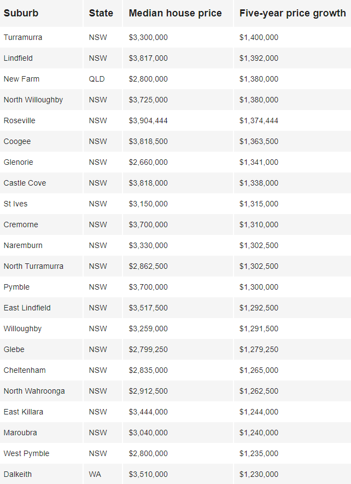
Task: Click Castle Cove growth value $1,338,000
Action: 259,183
